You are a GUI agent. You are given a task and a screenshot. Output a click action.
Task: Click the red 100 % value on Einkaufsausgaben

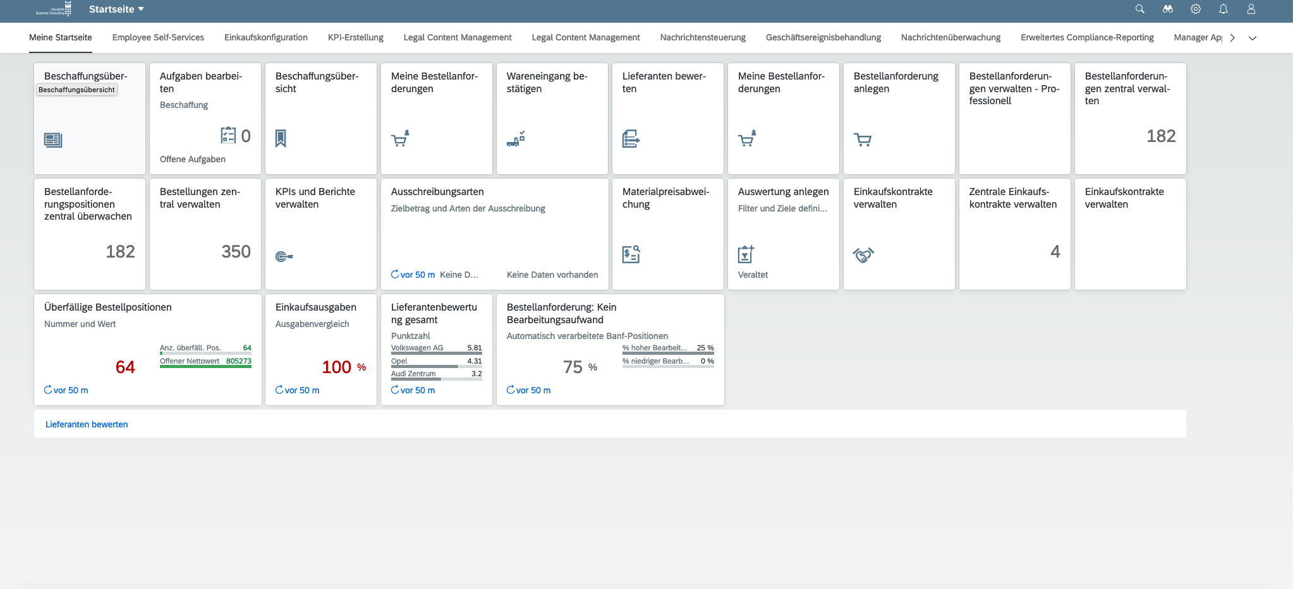click(x=344, y=367)
